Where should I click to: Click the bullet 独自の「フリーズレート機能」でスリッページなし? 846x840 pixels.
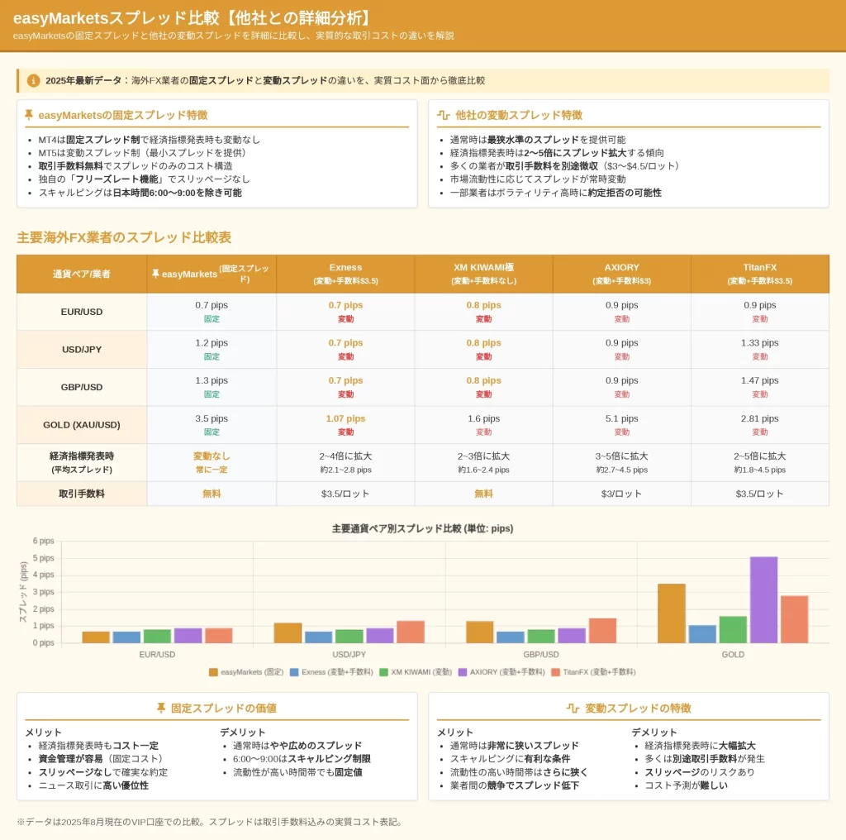coord(144,179)
